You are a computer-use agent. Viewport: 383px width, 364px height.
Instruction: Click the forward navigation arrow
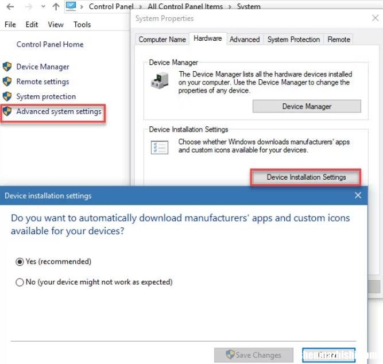point(29,6)
